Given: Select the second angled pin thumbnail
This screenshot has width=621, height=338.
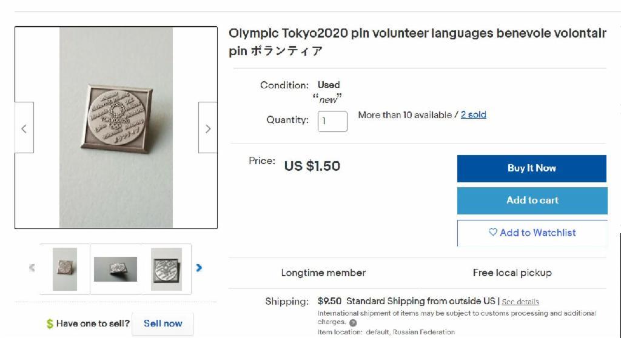Looking at the screenshot, I should [x=115, y=269].
